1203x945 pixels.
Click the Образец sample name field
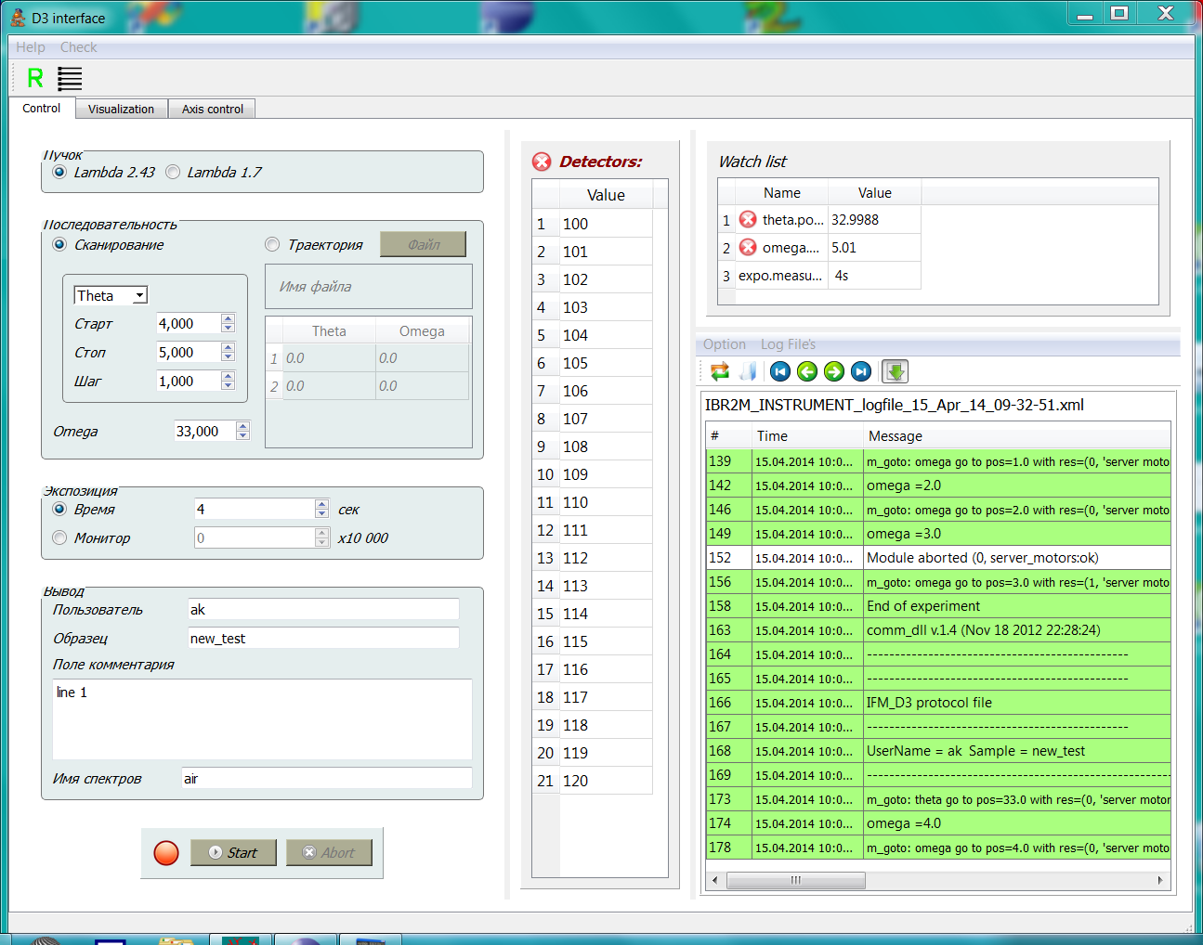point(322,639)
